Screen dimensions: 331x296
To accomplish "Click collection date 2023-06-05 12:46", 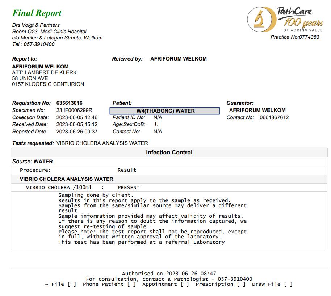I will point(77,117).
